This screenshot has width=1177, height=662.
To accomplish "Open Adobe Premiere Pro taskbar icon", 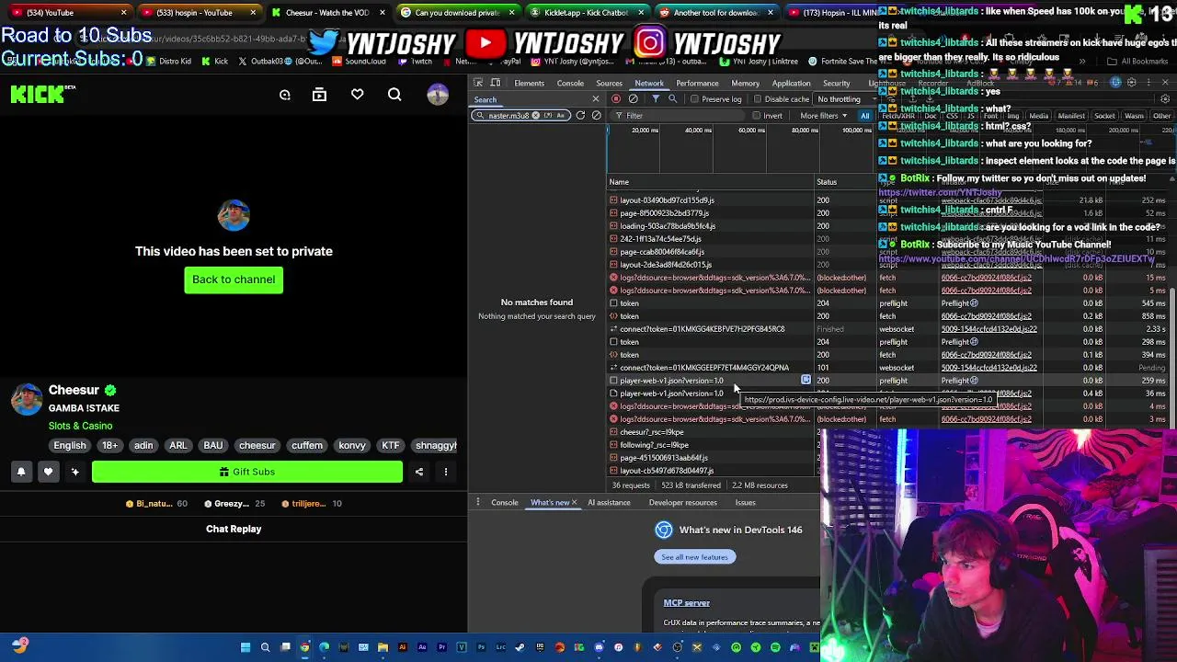I will 441,647.
